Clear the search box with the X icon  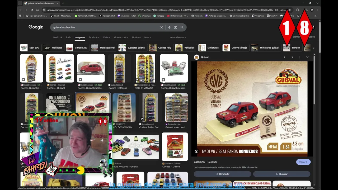(161, 27)
